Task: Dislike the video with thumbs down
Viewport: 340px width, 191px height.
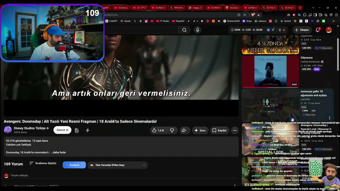Action: click(172, 131)
